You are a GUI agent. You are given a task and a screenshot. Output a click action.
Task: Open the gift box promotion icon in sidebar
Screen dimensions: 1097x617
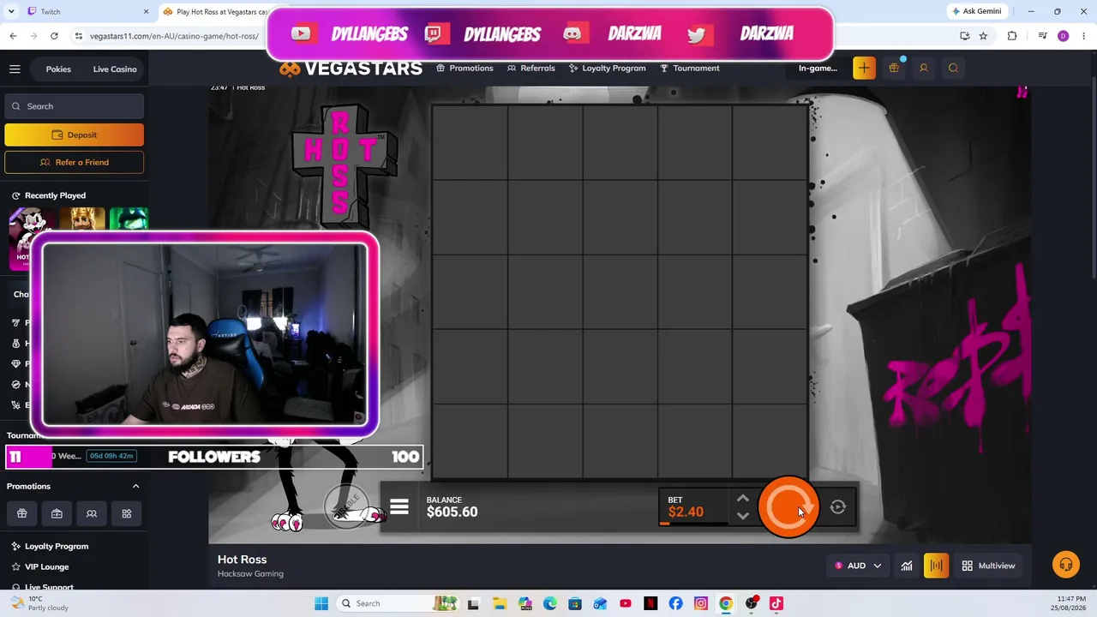tap(22, 513)
